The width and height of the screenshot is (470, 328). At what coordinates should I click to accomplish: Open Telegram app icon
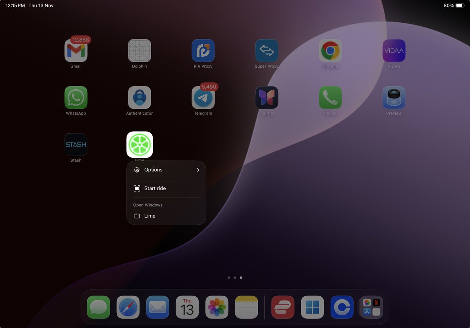pos(203,97)
